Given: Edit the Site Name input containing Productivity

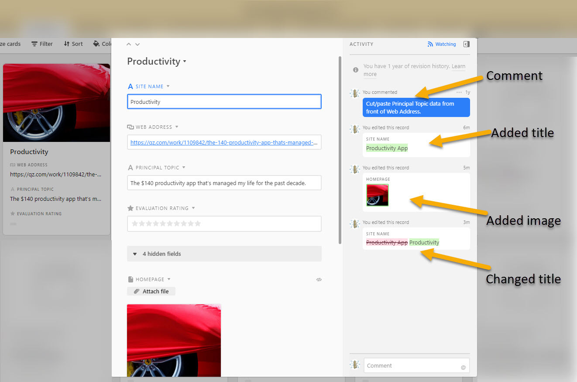Looking at the screenshot, I should [x=224, y=102].
